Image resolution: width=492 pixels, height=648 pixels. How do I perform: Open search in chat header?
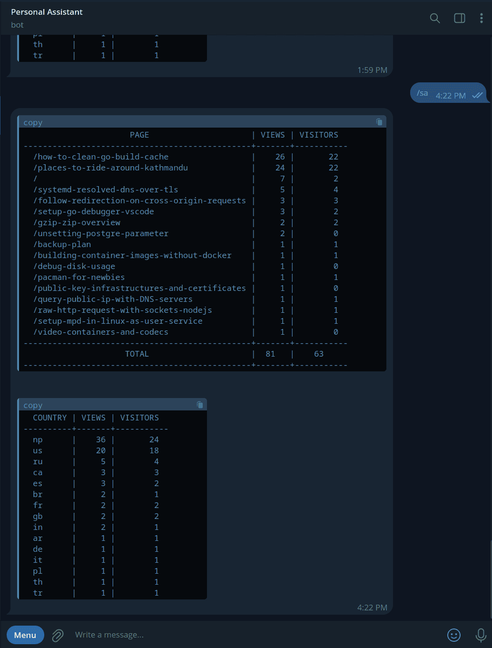tap(434, 18)
